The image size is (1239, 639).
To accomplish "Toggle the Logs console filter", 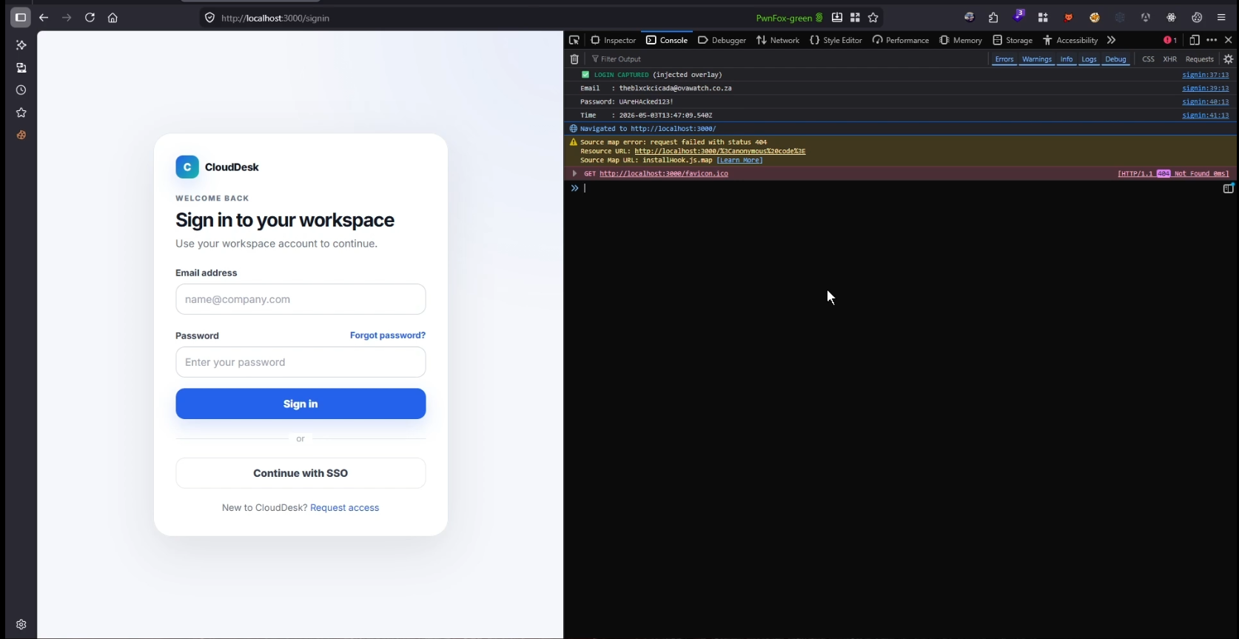I will tap(1089, 59).
